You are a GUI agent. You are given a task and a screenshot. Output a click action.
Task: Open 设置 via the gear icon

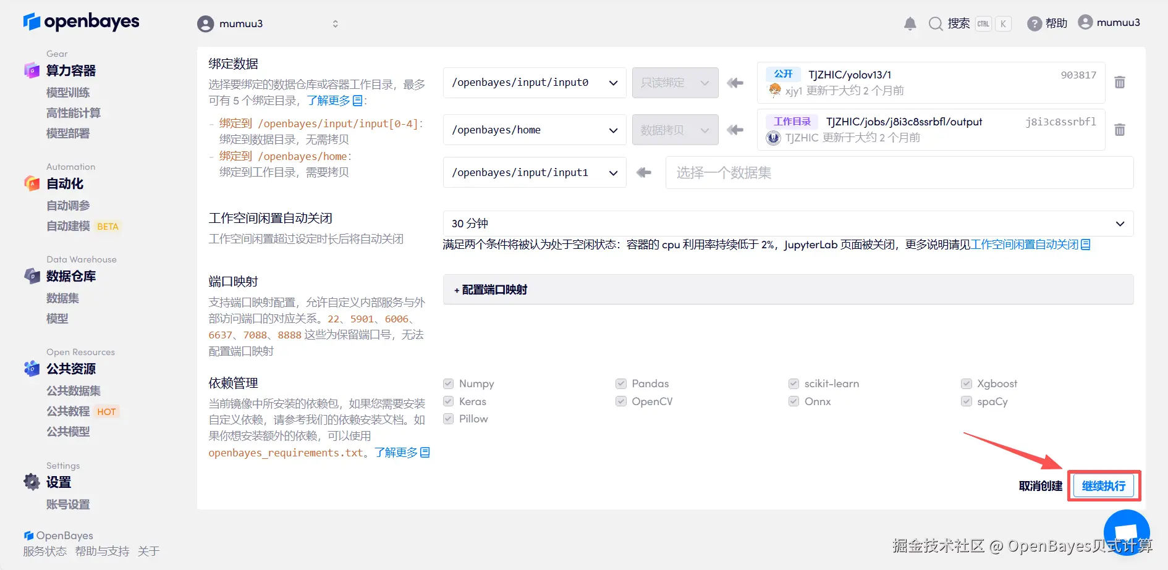coord(32,482)
